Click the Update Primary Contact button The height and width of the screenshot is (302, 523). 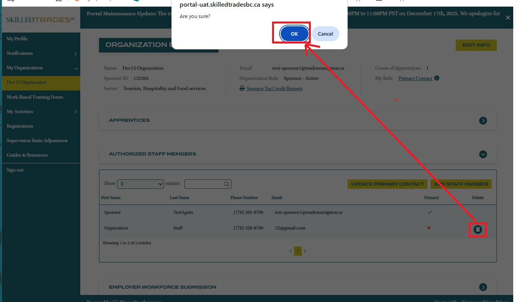click(x=387, y=184)
